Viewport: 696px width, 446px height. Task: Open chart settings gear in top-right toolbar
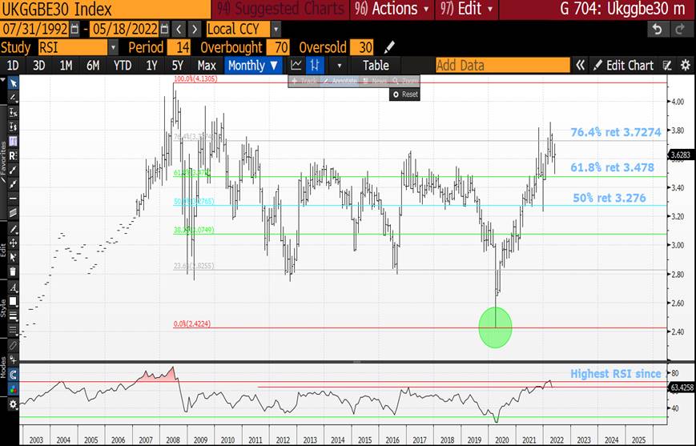pos(686,66)
